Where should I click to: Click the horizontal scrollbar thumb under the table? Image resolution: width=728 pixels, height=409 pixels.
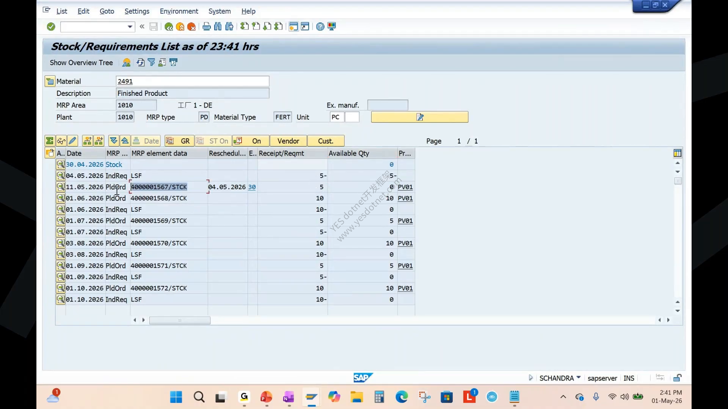[180, 320]
